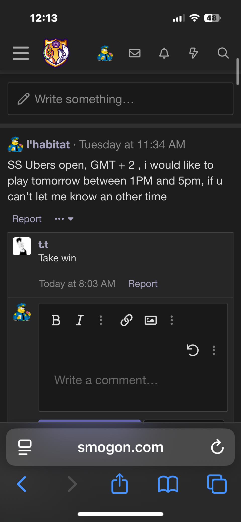Toggle italic formatting in comment editor
This screenshot has height=522, width=241.
[80, 320]
